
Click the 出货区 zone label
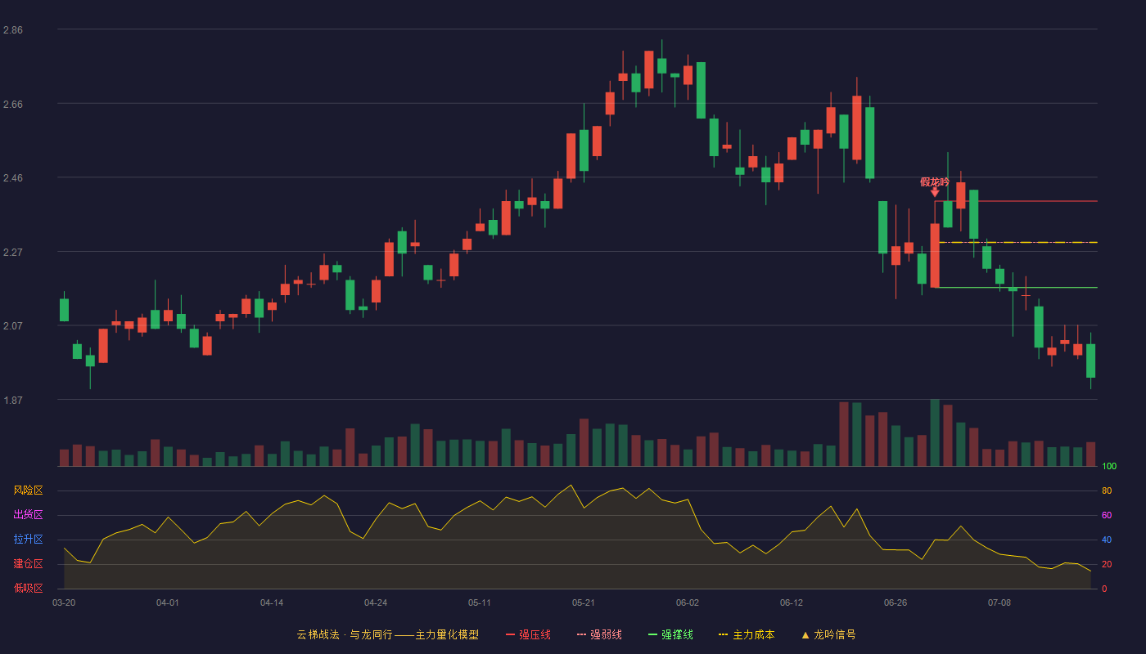coord(28,515)
